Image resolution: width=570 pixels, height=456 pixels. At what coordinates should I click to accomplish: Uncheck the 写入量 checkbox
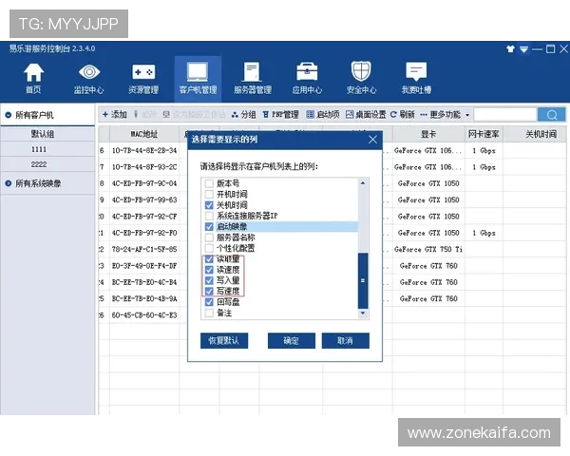pos(209,280)
